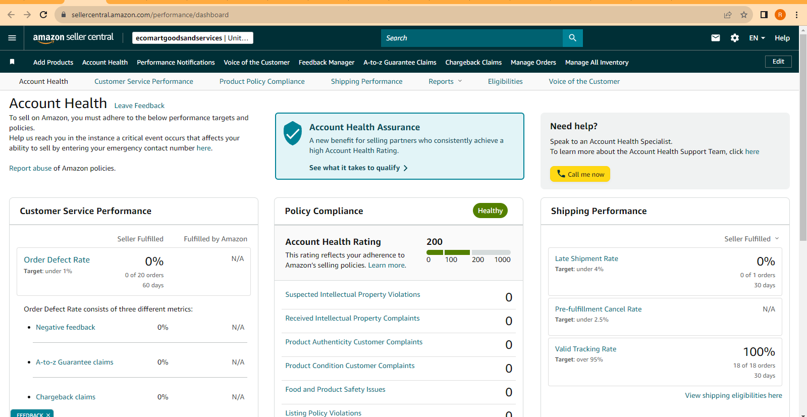Image resolution: width=807 pixels, height=417 pixels.
Task: Open See what it takes to qualify
Action: [x=359, y=168]
